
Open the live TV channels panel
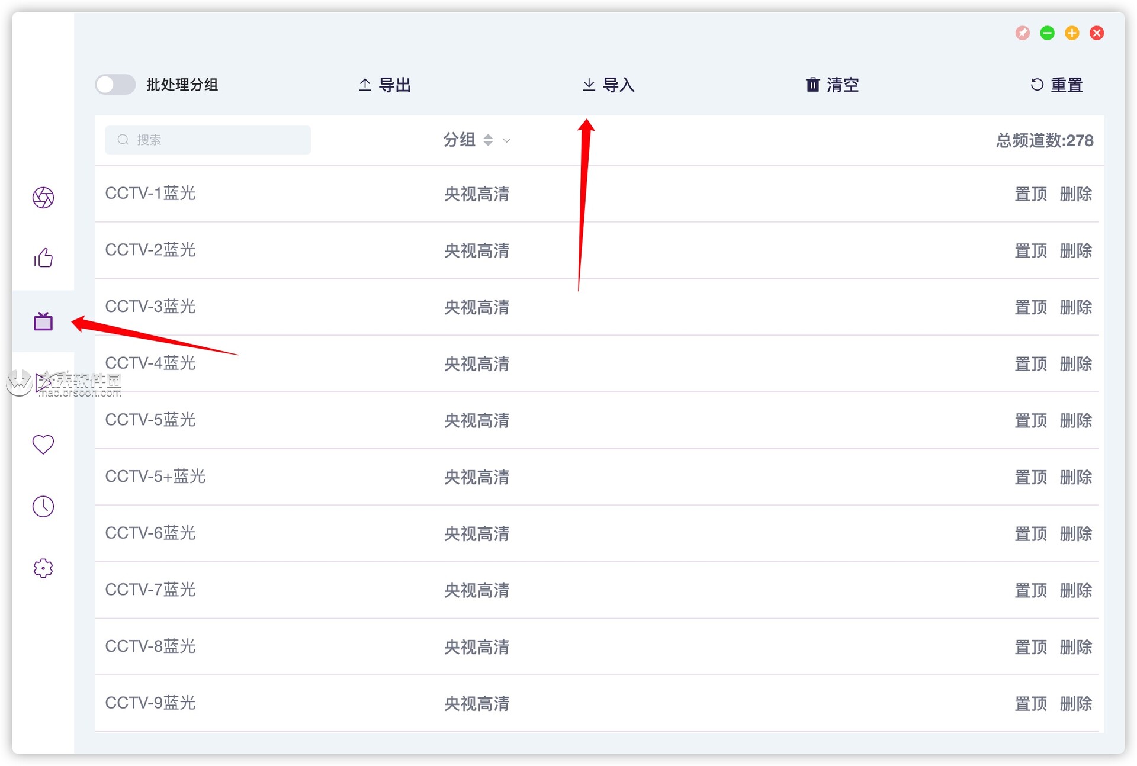43,321
